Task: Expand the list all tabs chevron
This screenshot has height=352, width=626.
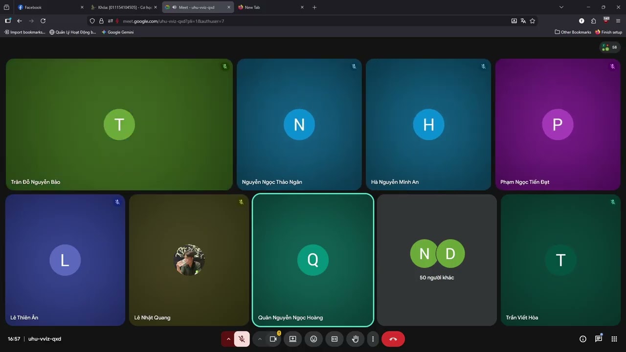Action: (x=561, y=7)
